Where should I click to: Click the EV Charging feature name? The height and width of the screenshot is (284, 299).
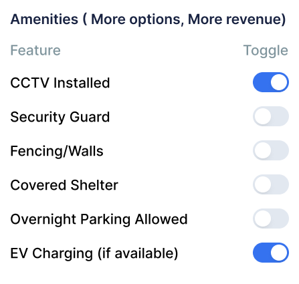point(94,253)
